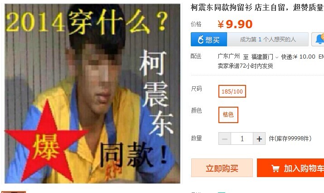Click the 卖家承诺72小时内发货 notice
Viewport: 324px width, 193px height.
click(245, 66)
